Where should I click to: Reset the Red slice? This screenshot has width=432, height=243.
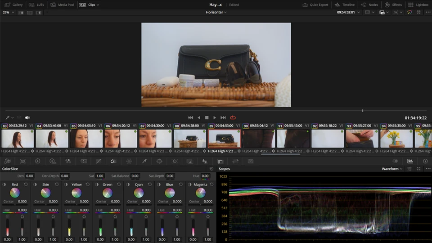[26, 184]
